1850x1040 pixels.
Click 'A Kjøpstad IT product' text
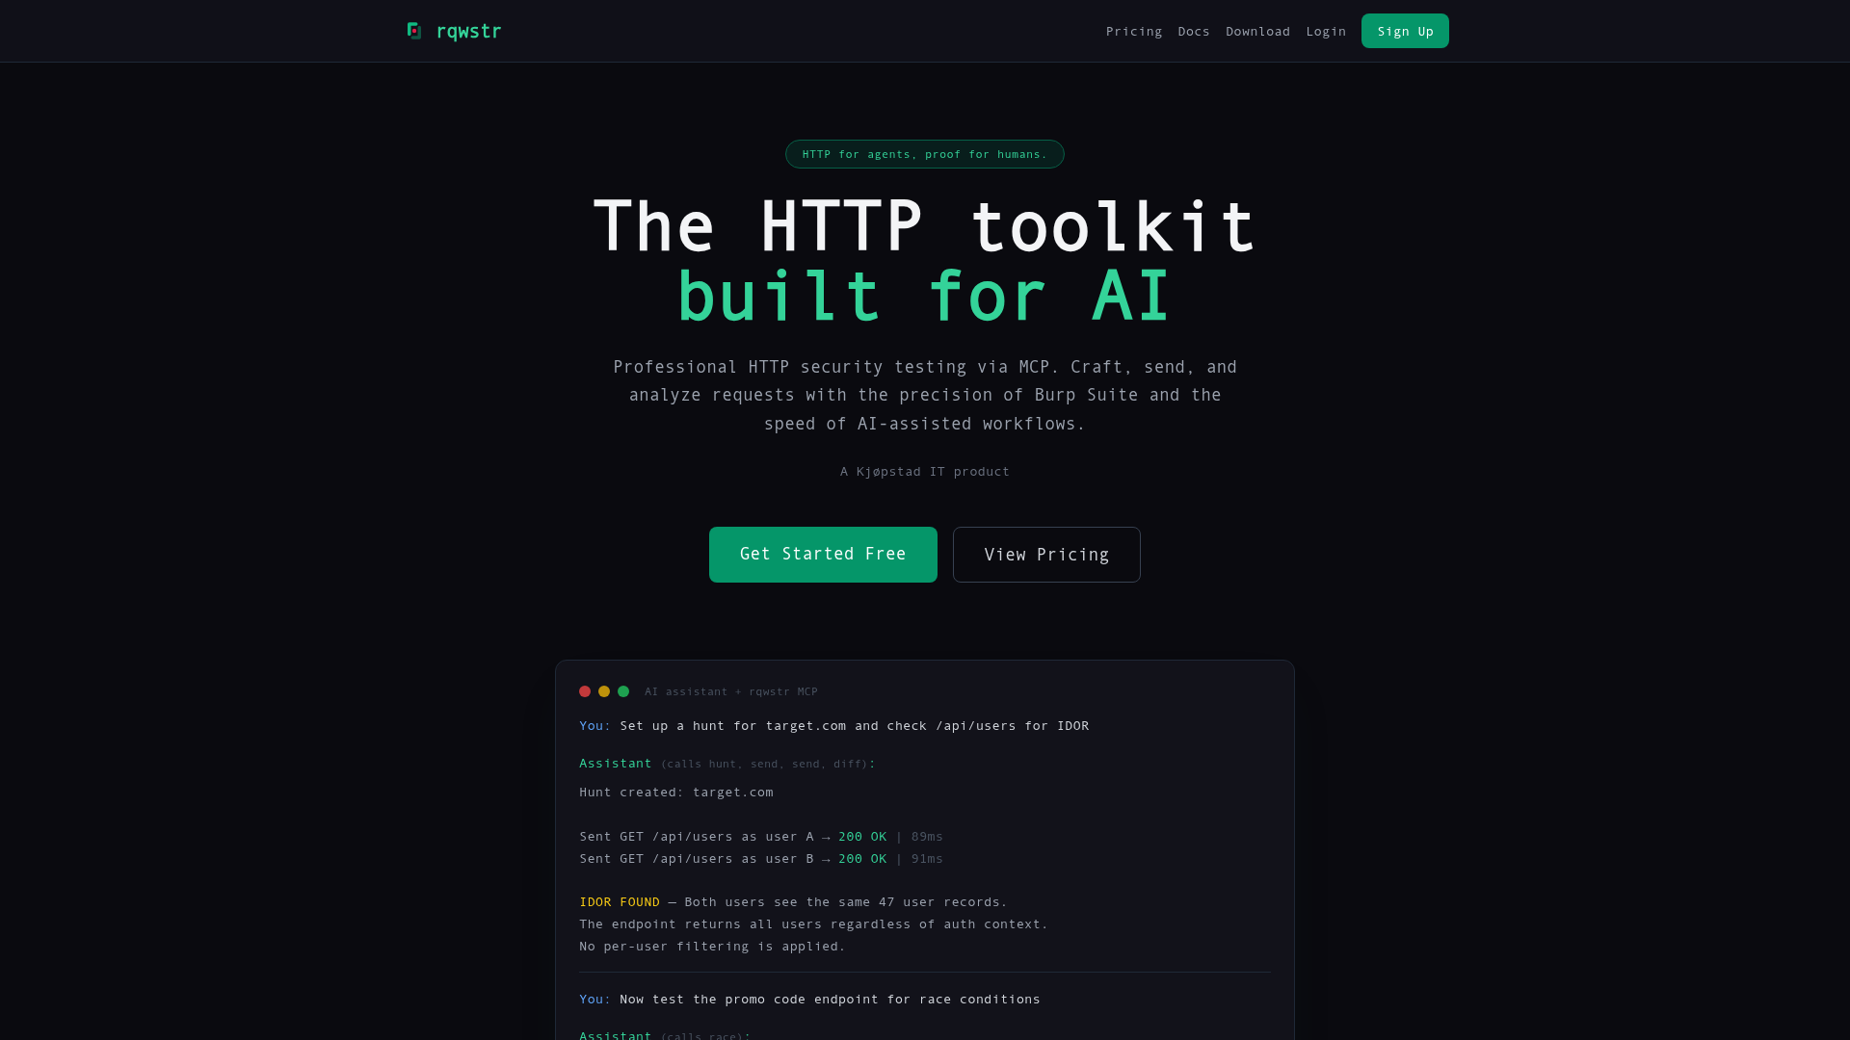coord(925,472)
